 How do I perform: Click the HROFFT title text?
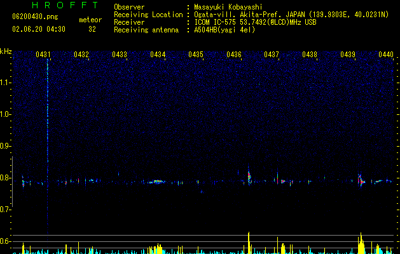tap(66, 5)
